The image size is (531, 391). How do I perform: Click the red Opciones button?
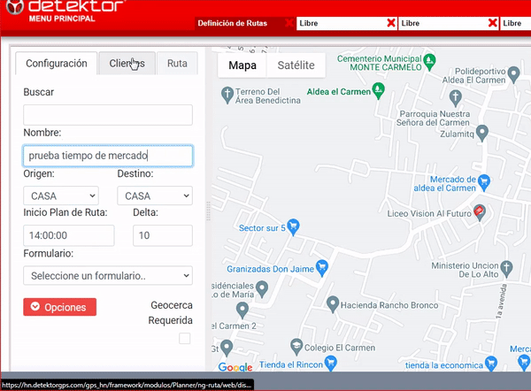[59, 307]
